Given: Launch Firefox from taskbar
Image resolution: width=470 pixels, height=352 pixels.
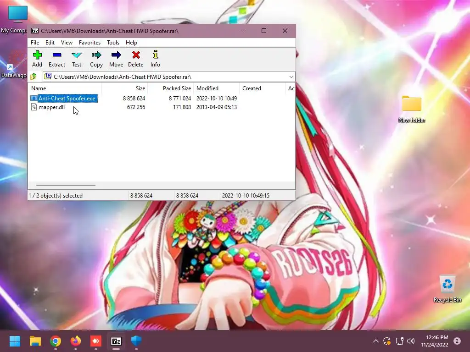Looking at the screenshot, I should (x=76, y=341).
